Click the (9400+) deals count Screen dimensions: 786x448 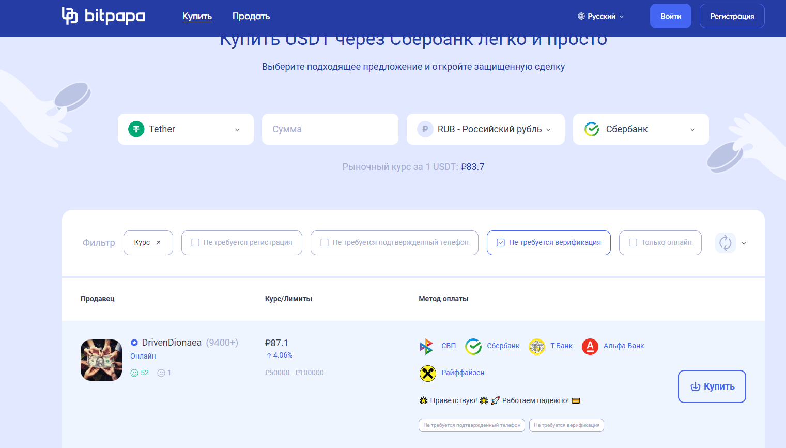click(222, 343)
